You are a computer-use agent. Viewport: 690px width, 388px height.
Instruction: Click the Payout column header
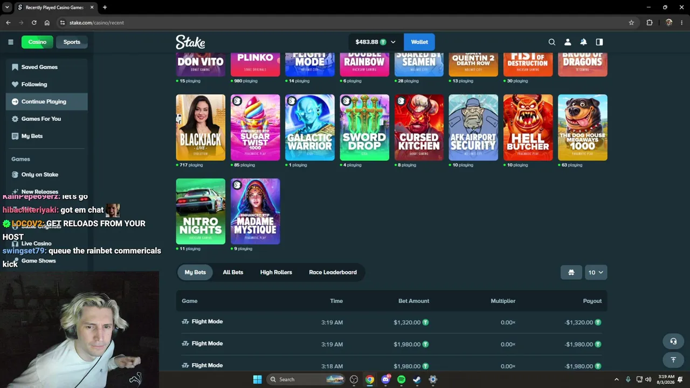[592, 301]
